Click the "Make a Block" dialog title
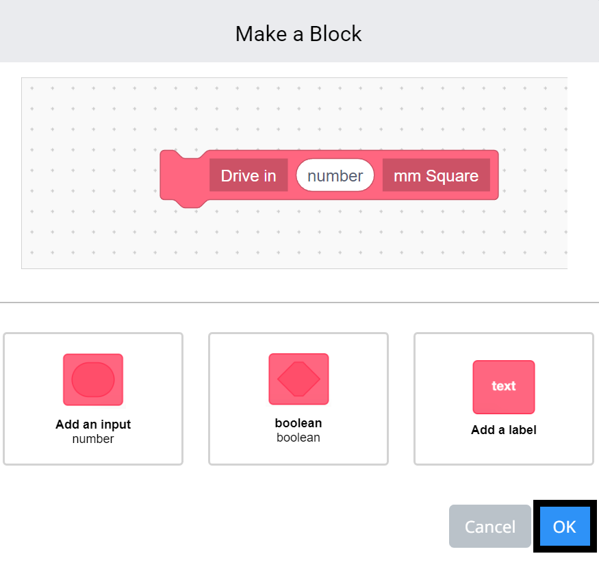This screenshot has height=569, width=599. pyautogui.click(x=298, y=34)
